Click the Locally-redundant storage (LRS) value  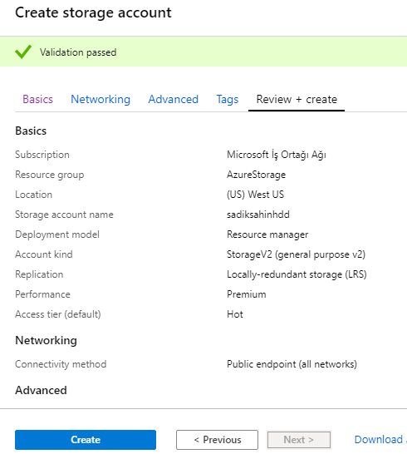297,274
